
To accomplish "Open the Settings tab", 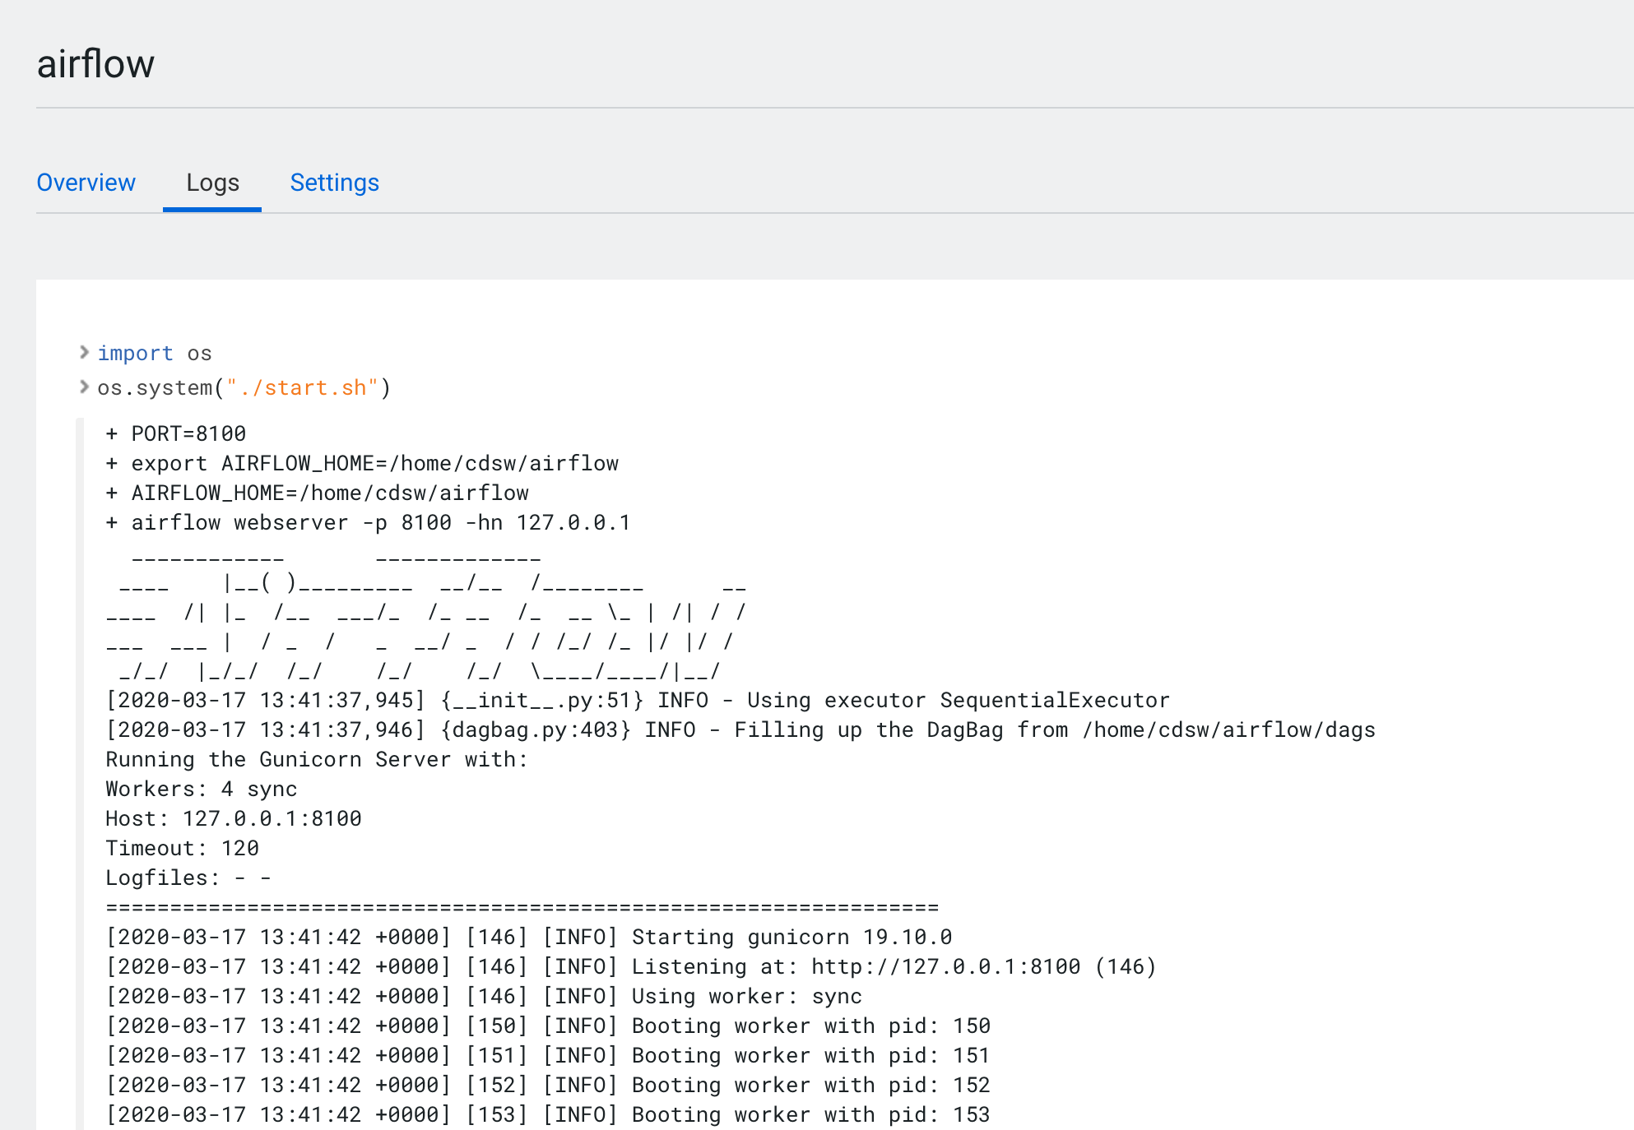I will pyautogui.click(x=334, y=183).
